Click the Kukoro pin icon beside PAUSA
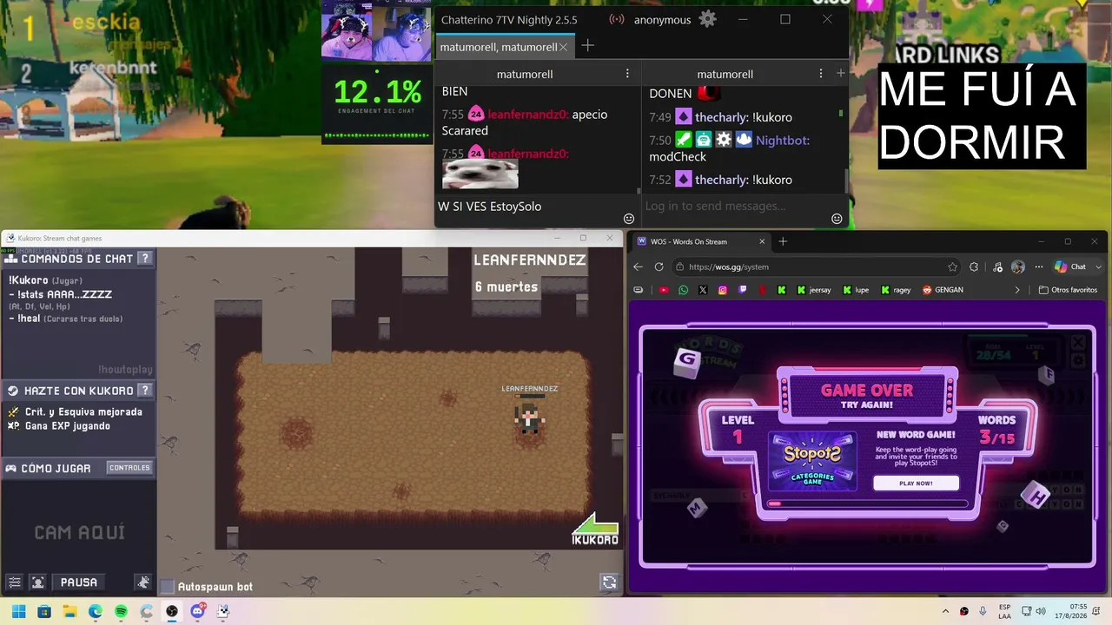The width and height of the screenshot is (1112, 625). tap(143, 582)
